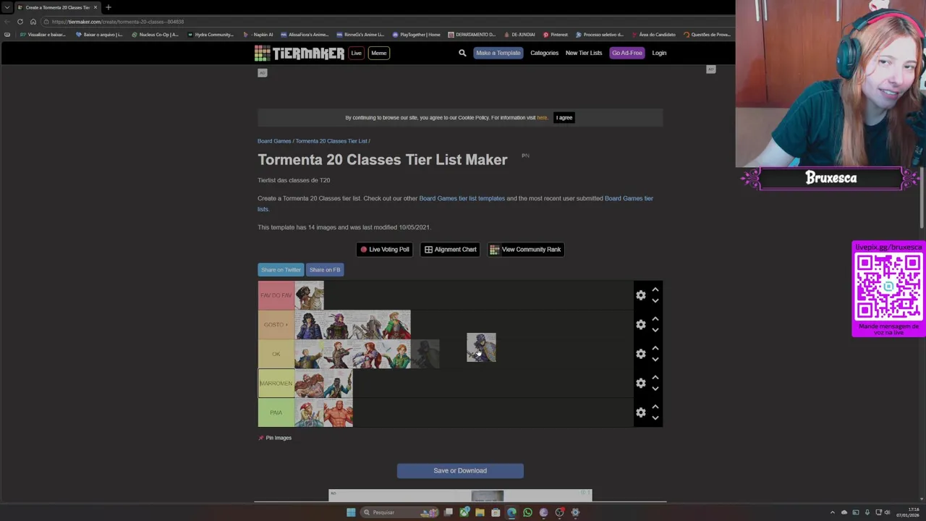This screenshot has height=521, width=926.
Task: Open Microsoft Edge from taskbar
Action: 511,512
